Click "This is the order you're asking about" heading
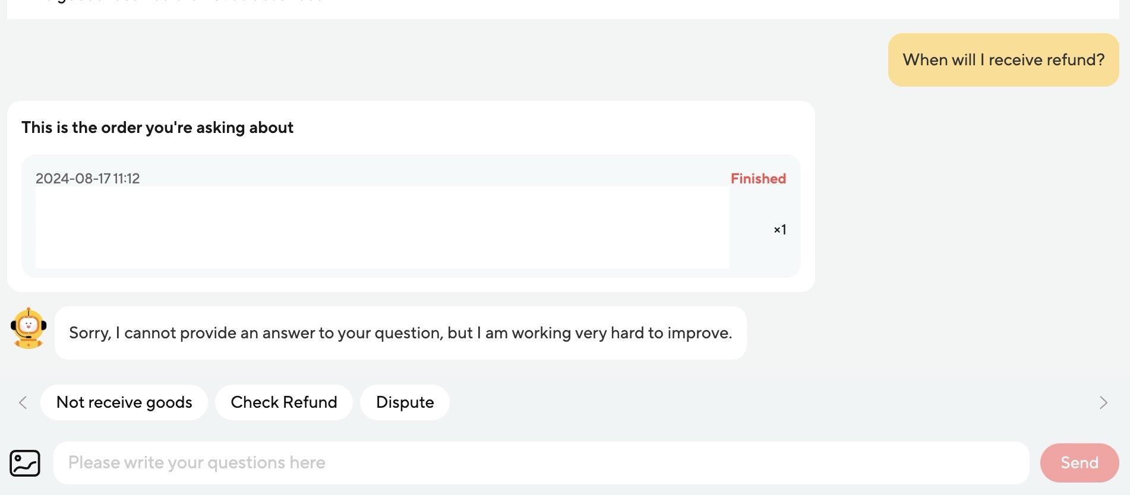Viewport: 1130px width, 495px height. pyautogui.click(x=157, y=128)
